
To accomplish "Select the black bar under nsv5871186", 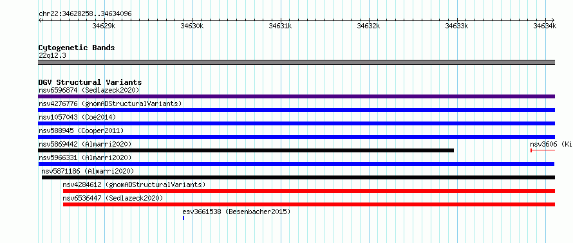I will pos(298,177).
